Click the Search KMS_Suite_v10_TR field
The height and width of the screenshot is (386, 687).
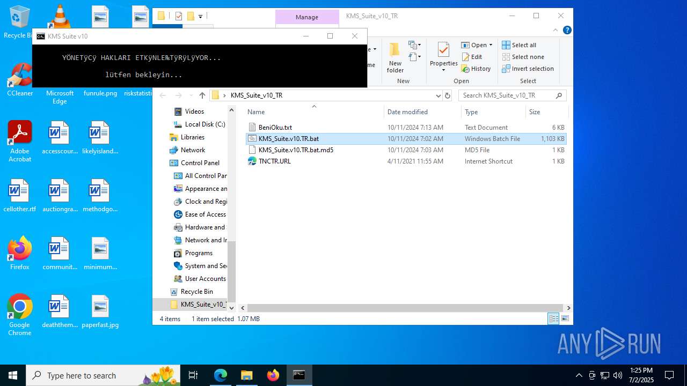click(512, 95)
